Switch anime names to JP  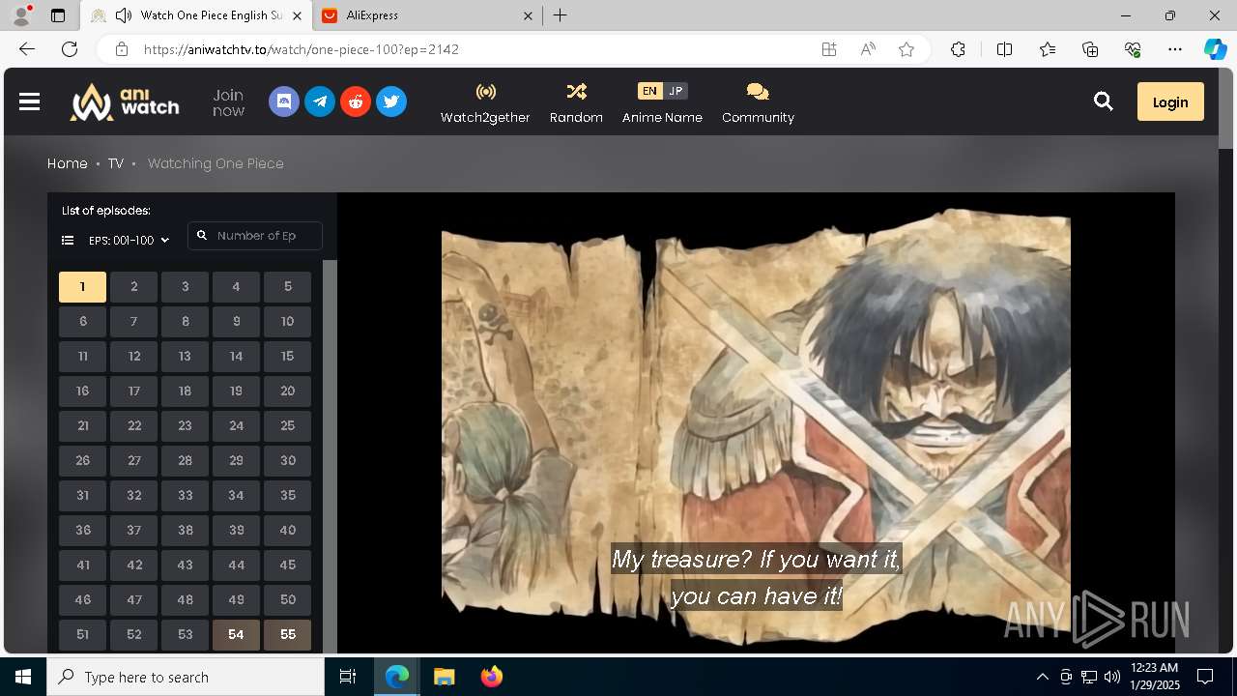(676, 91)
